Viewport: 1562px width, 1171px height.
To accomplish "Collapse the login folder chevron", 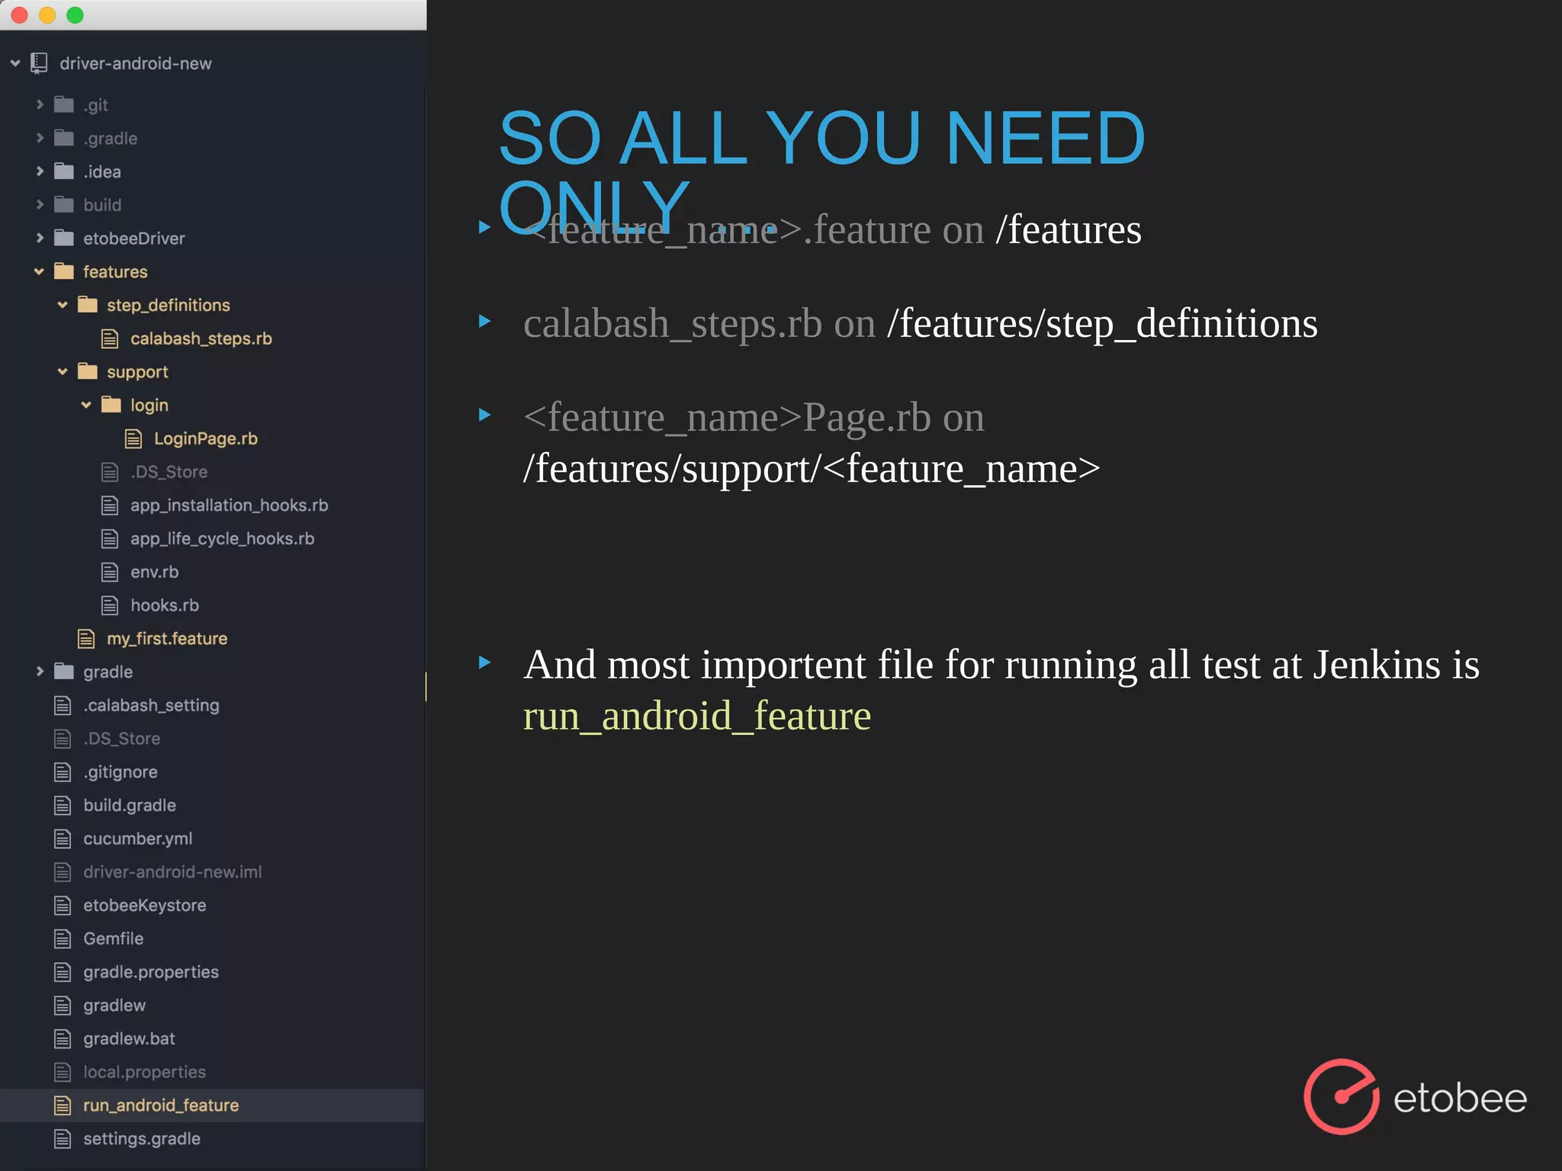I will click(x=86, y=405).
